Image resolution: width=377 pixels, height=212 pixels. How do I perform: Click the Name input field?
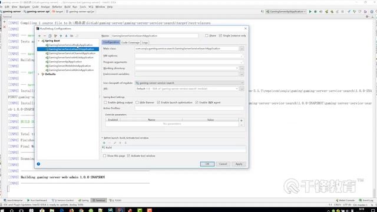pyautogui.click(x=154, y=36)
